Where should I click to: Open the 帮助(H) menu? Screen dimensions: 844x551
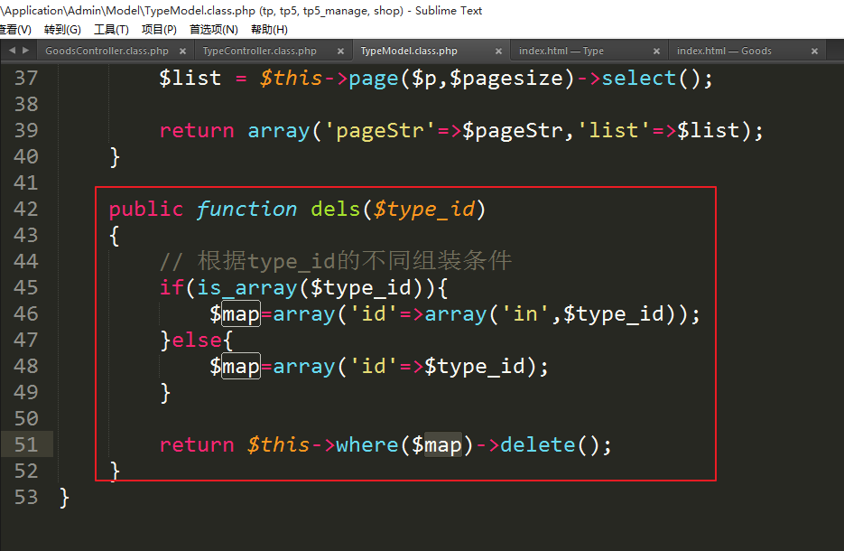(269, 29)
